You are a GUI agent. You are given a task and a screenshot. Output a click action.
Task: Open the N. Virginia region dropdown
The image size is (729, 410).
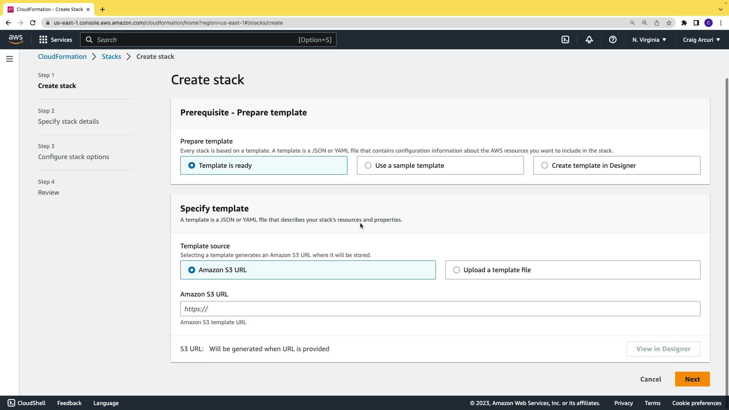(649, 39)
